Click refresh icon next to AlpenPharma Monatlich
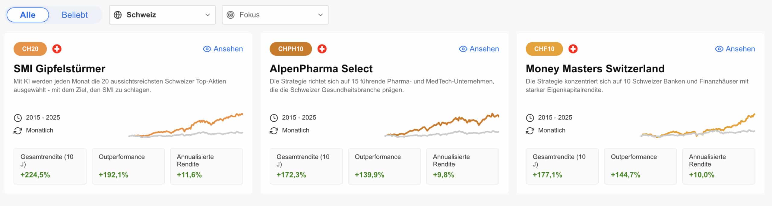 pos(274,131)
